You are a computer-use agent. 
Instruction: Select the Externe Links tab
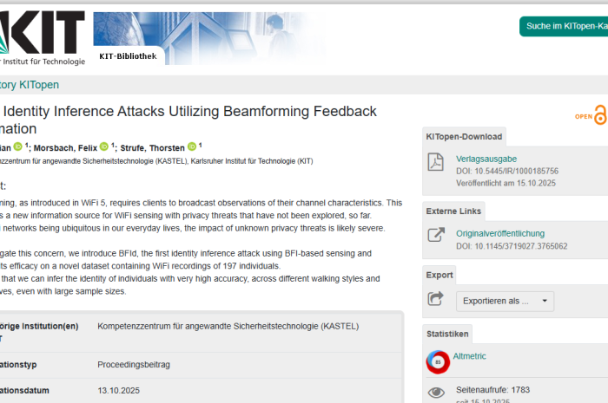[x=453, y=211]
